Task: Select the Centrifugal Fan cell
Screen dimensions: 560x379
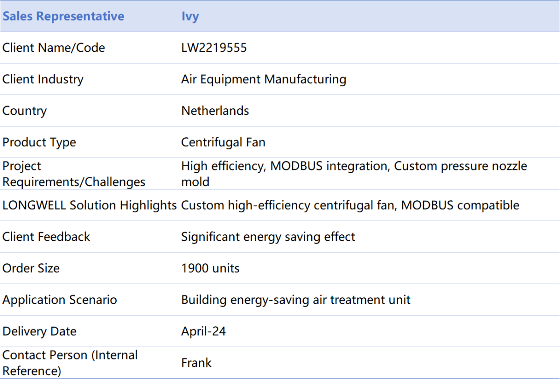Action: click(x=223, y=142)
